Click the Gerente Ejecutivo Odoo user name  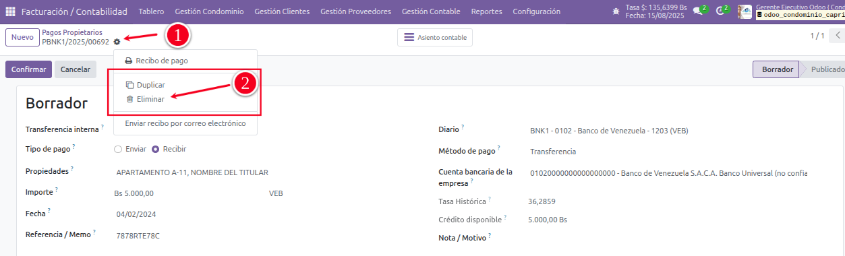tap(800, 6)
